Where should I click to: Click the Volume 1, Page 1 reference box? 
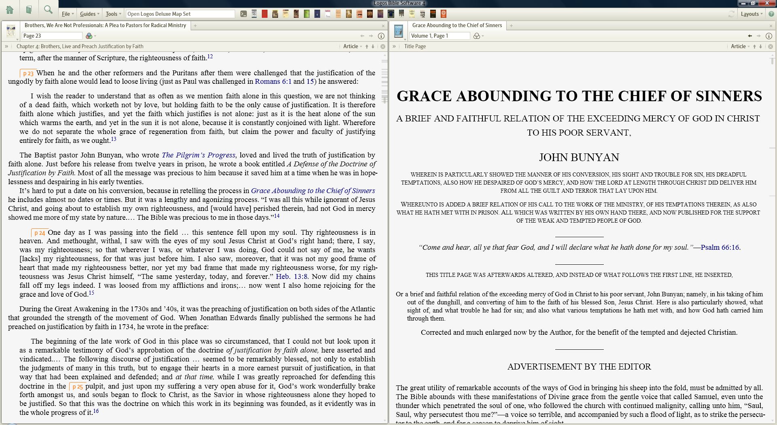(440, 36)
